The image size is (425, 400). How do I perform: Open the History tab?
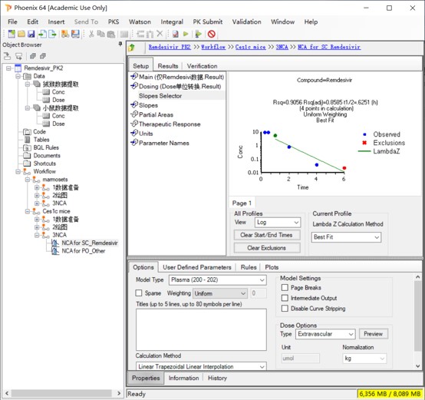217,378
